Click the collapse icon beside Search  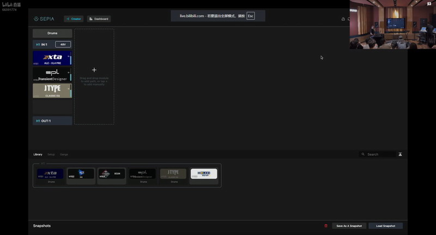tap(400, 154)
